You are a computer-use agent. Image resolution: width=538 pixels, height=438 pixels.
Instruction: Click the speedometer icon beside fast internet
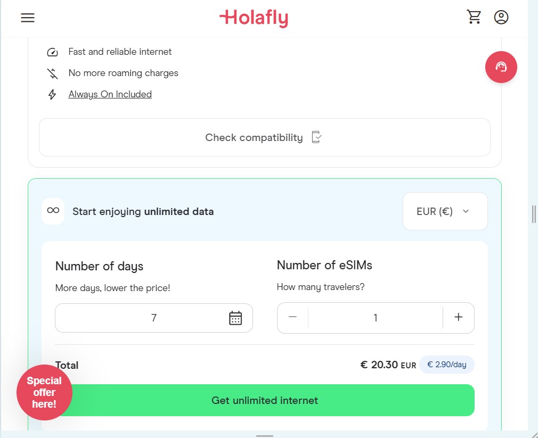coord(52,52)
